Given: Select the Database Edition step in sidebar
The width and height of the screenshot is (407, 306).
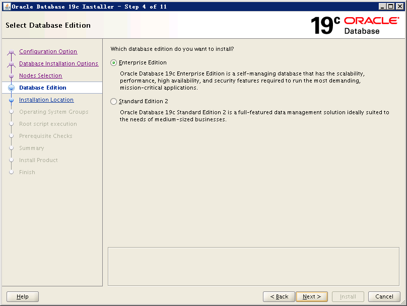Looking at the screenshot, I should (x=43, y=88).
